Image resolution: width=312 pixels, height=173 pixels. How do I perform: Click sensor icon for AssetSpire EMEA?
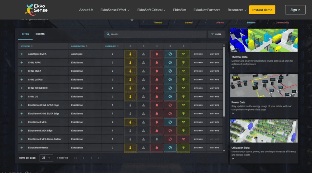pos(170,54)
